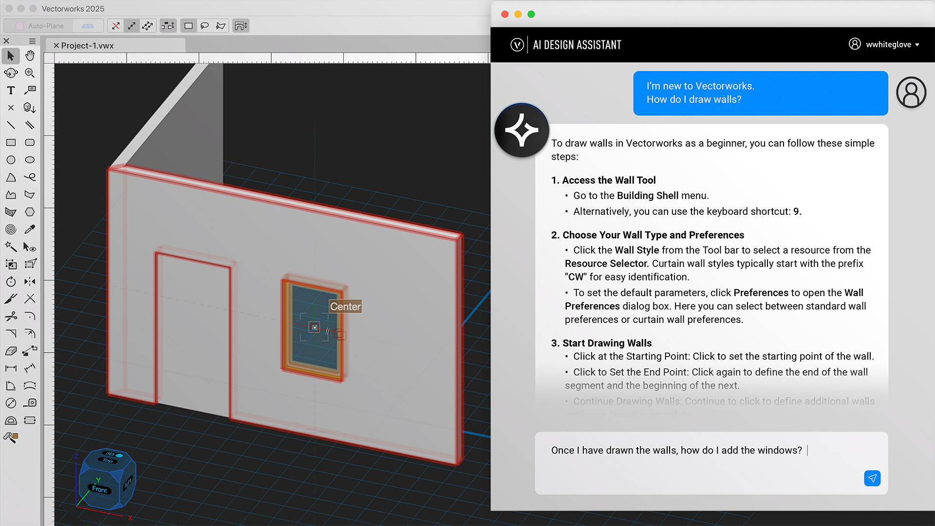This screenshot has height=526, width=935.
Task: Click the AI assistant sparkle avatar
Action: coord(521,130)
